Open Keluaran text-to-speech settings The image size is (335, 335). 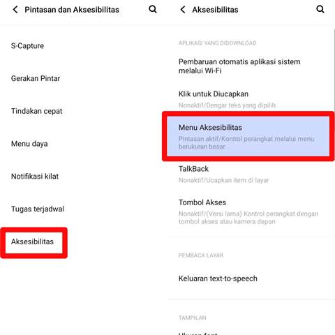pyautogui.click(x=251, y=278)
